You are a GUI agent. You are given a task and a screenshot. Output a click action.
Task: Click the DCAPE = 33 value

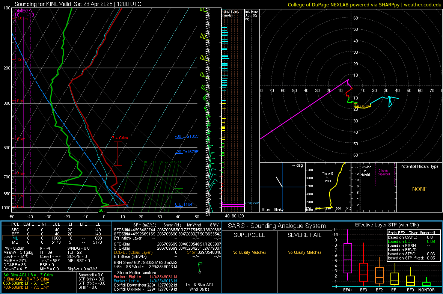pyautogui.click(x=15, y=265)
